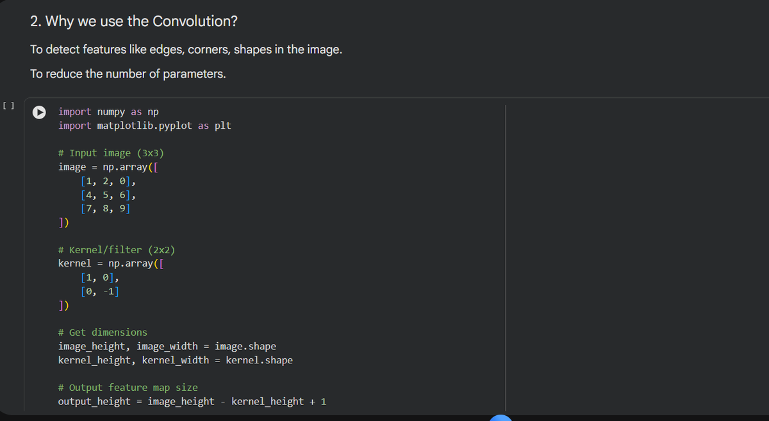Click the array row '[4, 5, 6],'
Image resolution: width=769 pixels, height=421 pixels.
pos(108,195)
